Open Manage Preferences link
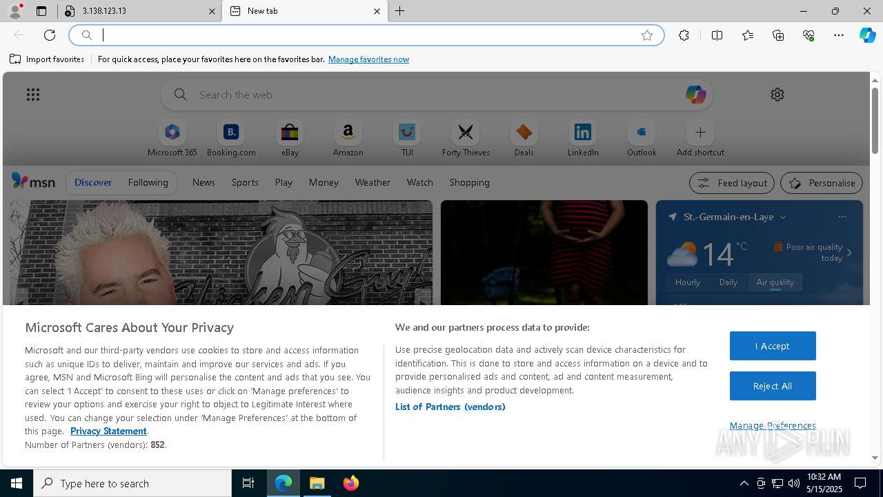 (x=773, y=425)
